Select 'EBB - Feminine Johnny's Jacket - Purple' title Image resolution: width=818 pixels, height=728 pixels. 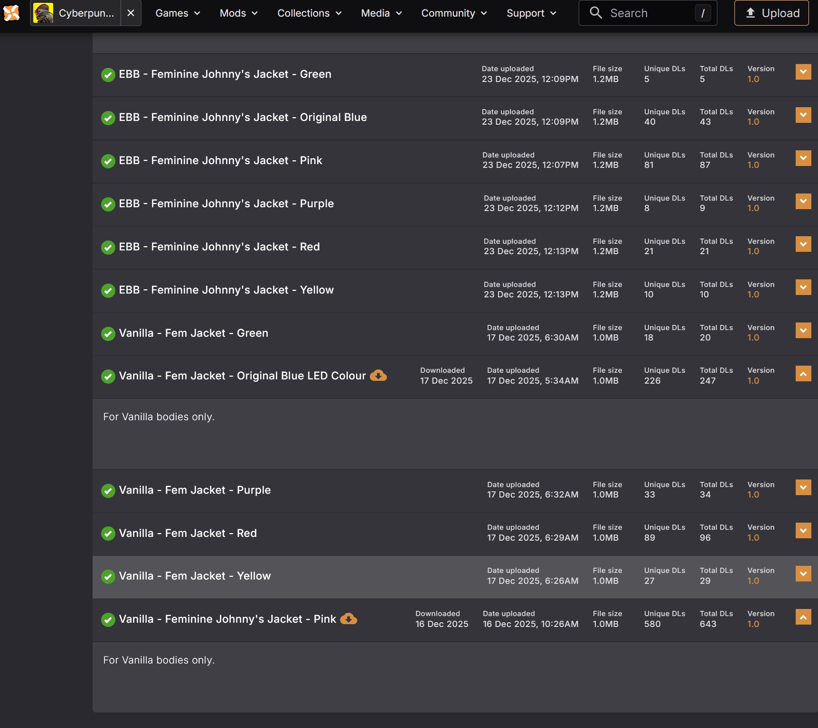point(226,204)
